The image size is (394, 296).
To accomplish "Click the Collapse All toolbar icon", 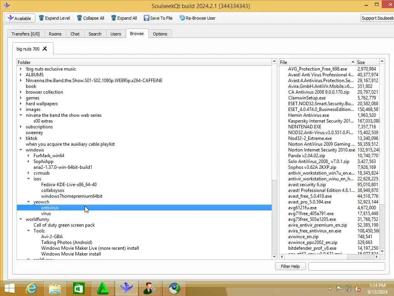I will point(79,18).
